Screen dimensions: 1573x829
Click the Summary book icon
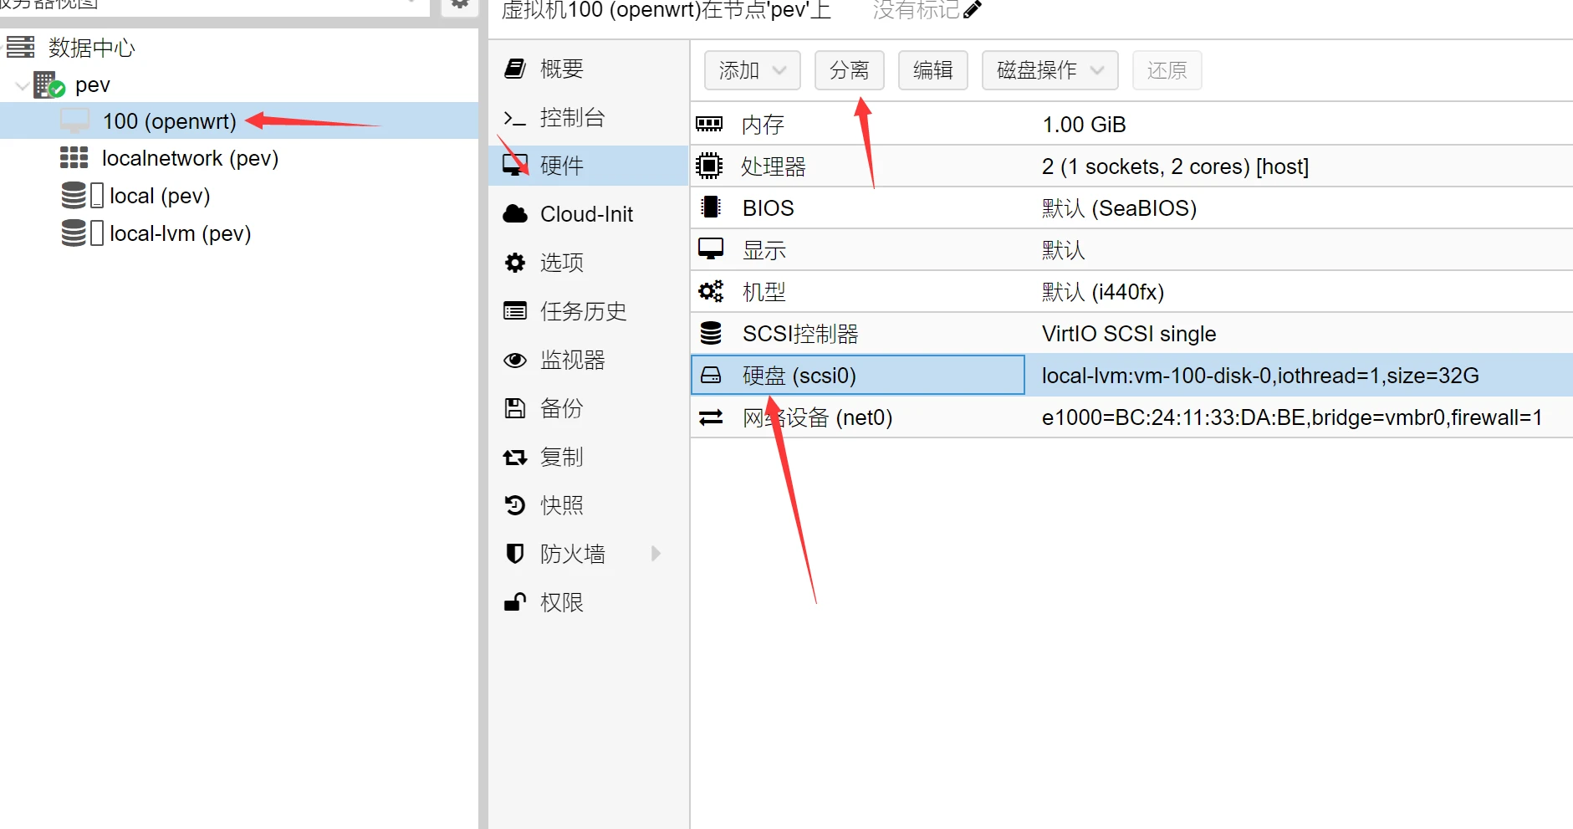(x=515, y=69)
